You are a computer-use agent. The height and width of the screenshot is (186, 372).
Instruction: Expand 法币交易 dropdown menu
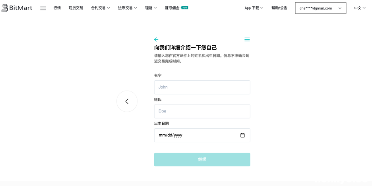pos(127,8)
